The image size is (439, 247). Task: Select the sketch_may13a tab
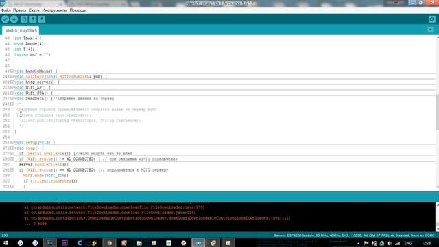tap(21, 30)
